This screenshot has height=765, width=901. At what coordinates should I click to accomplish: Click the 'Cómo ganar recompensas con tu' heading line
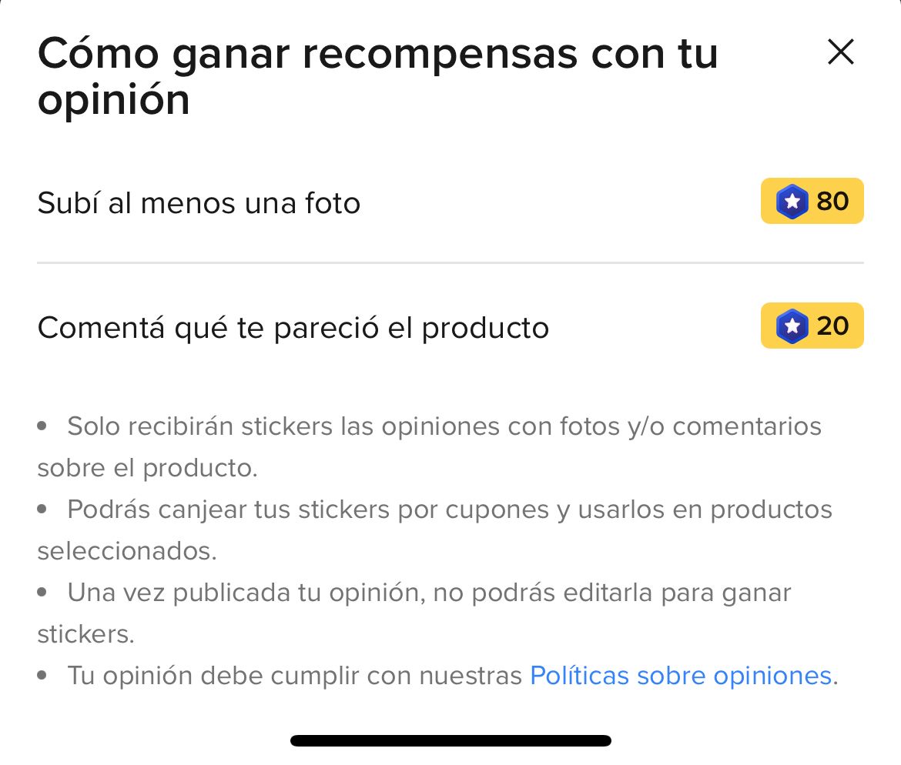tap(377, 54)
